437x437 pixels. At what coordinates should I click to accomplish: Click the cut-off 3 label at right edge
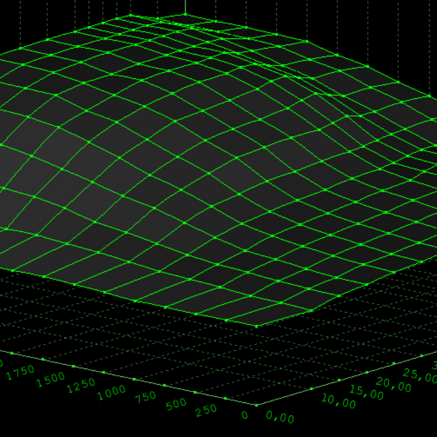click(x=434, y=365)
